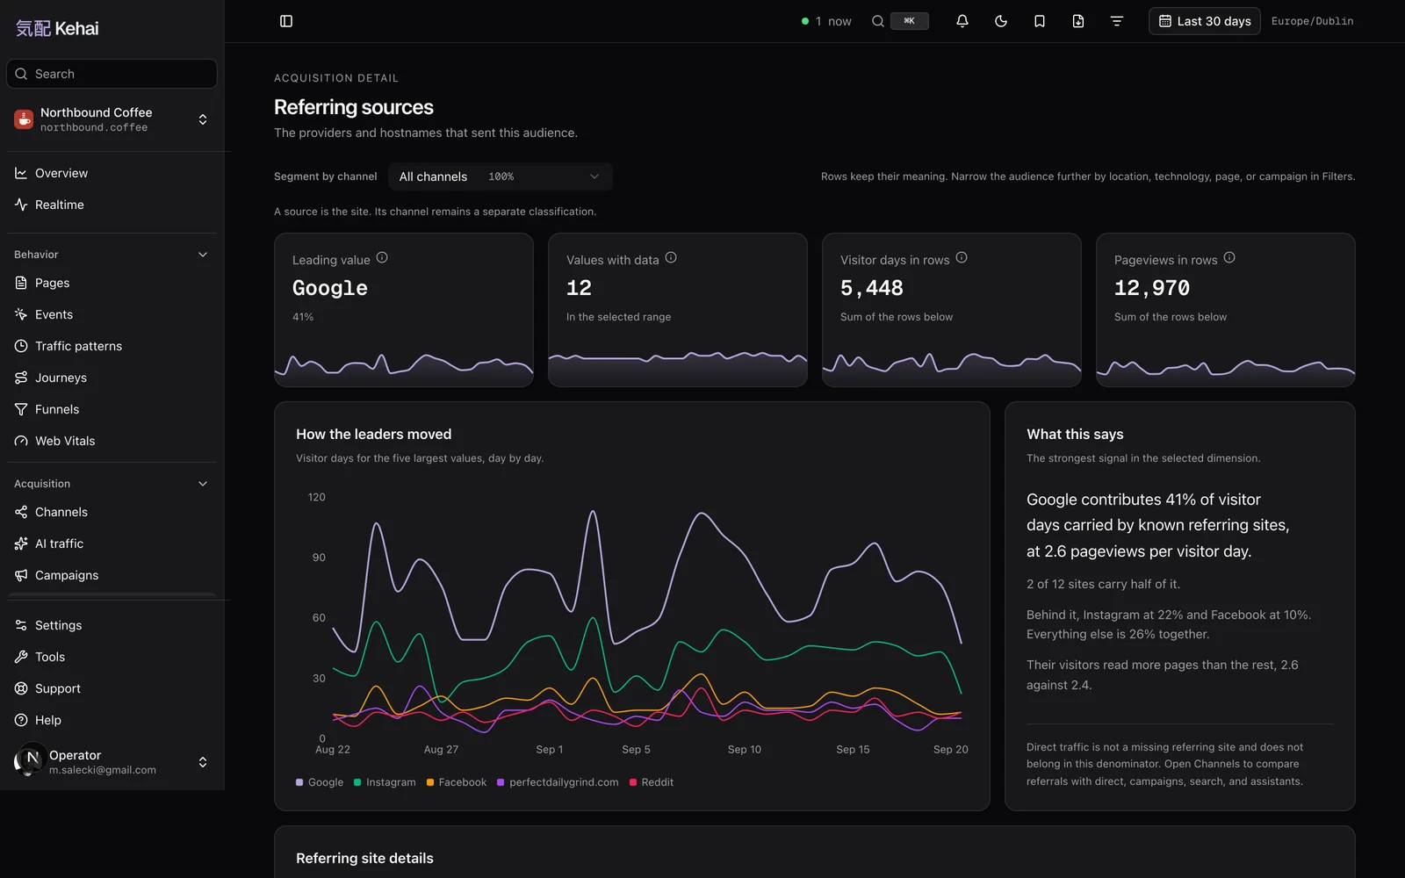Open the All channels segment dropdown

[x=500, y=176]
